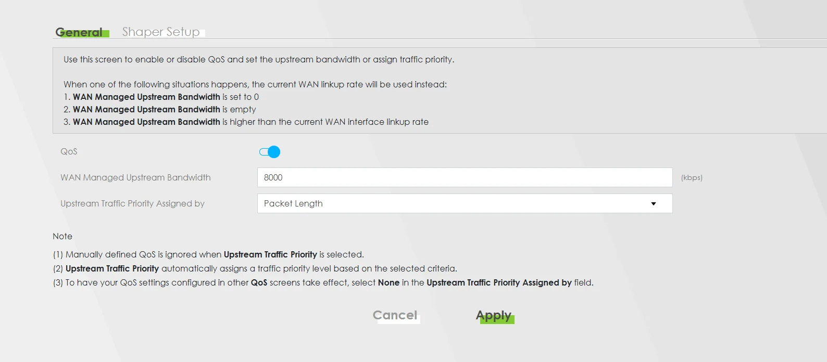The height and width of the screenshot is (362, 827).
Task: Click the Note heading
Action: click(62, 236)
